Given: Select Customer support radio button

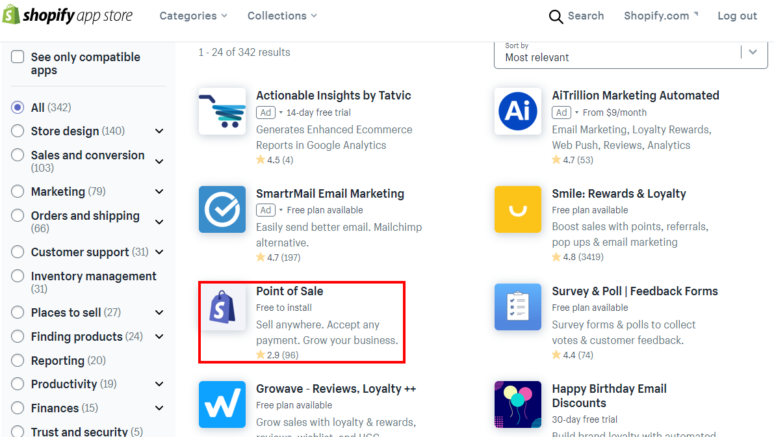Looking at the screenshot, I should point(18,252).
